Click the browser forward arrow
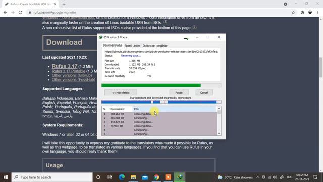The image size is (323, 182). [x=13, y=12]
